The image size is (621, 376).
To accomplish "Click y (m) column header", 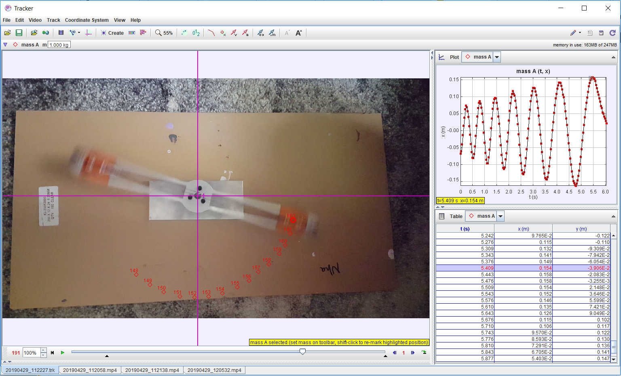I will pos(581,229).
